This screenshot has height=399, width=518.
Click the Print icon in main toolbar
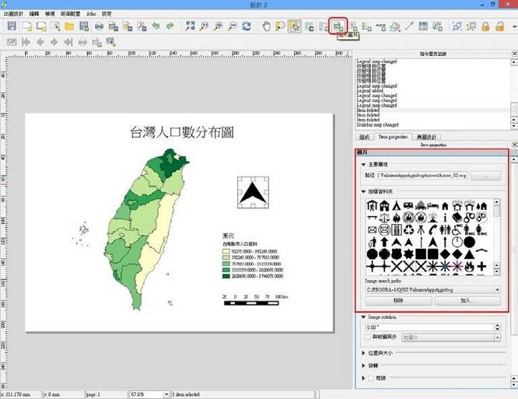click(x=99, y=26)
